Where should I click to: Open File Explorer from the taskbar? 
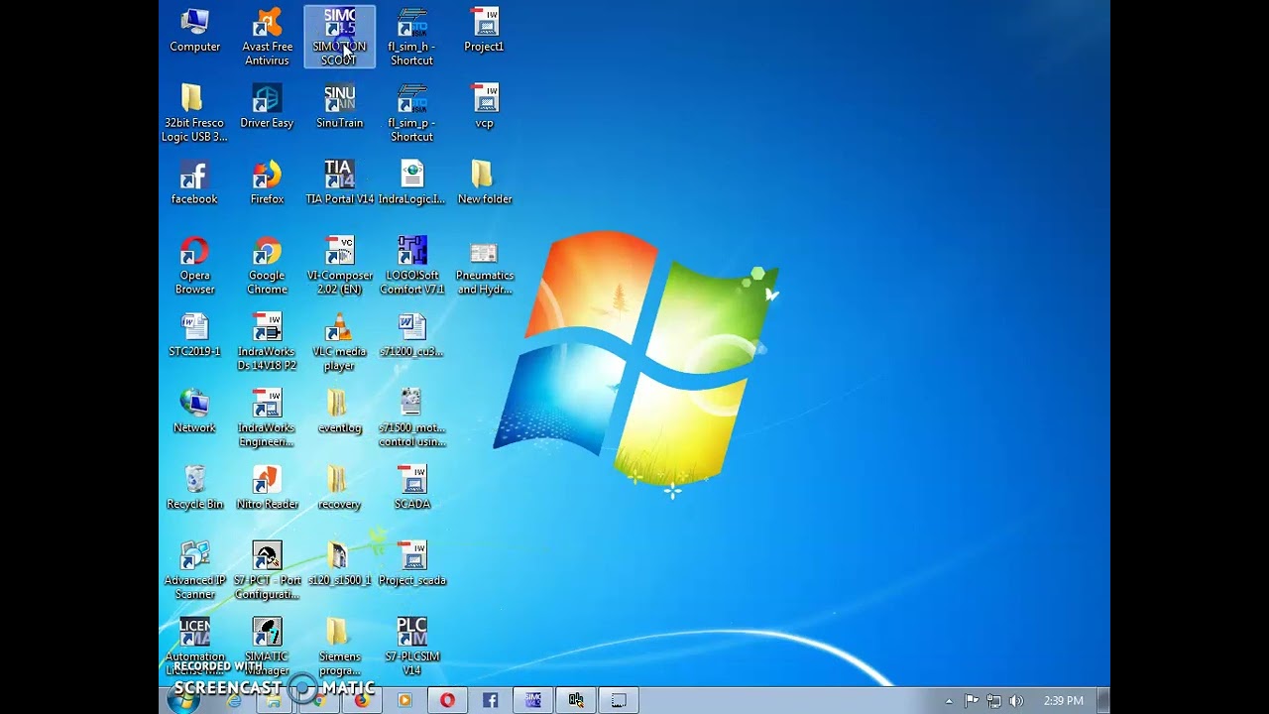point(275,700)
